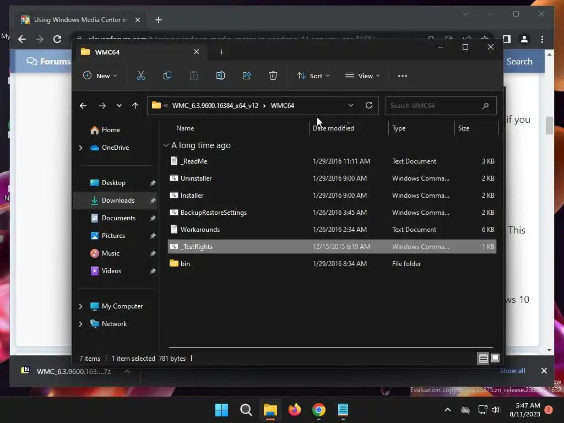Show hidden tray icons chevron

(448, 410)
